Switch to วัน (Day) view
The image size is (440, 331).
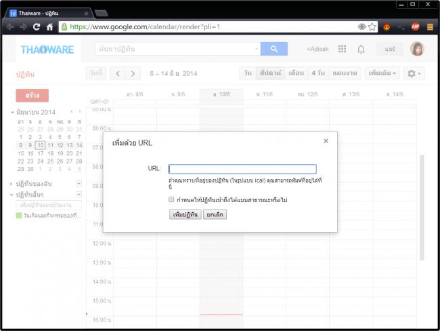point(248,73)
